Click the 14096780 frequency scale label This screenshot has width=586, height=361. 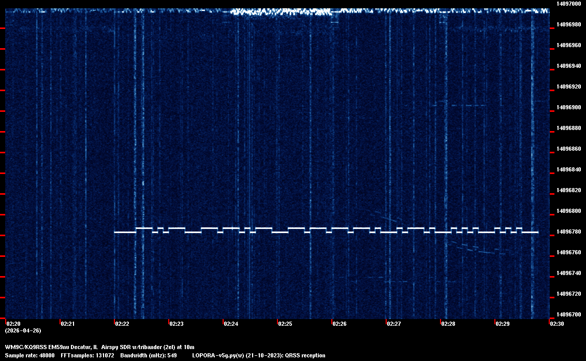[568, 232]
